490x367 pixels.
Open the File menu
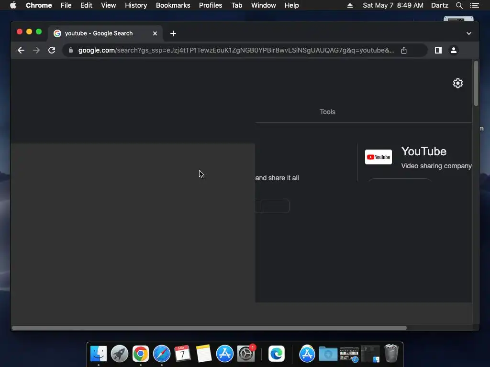tap(66, 5)
